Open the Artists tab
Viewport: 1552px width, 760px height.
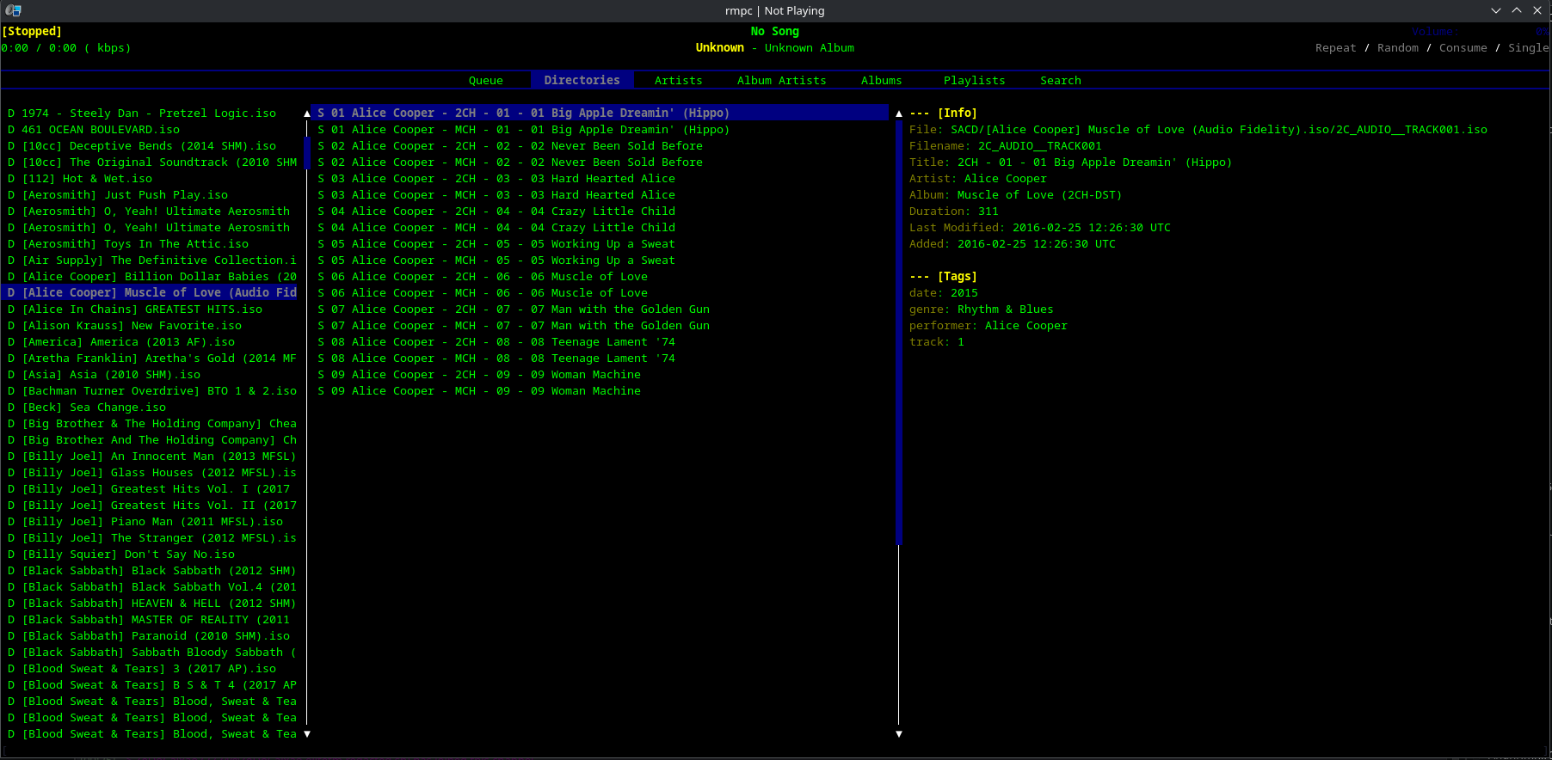(x=679, y=81)
